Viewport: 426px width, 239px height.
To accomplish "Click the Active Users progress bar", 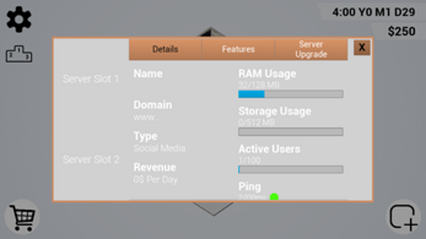I will pyautogui.click(x=291, y=170).
